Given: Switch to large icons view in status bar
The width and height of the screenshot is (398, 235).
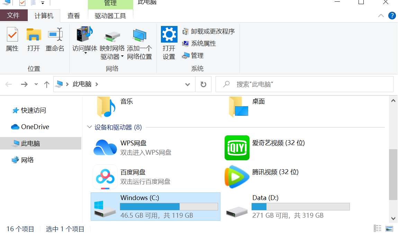Looking at the screenshot, I should tap(389, 228).
